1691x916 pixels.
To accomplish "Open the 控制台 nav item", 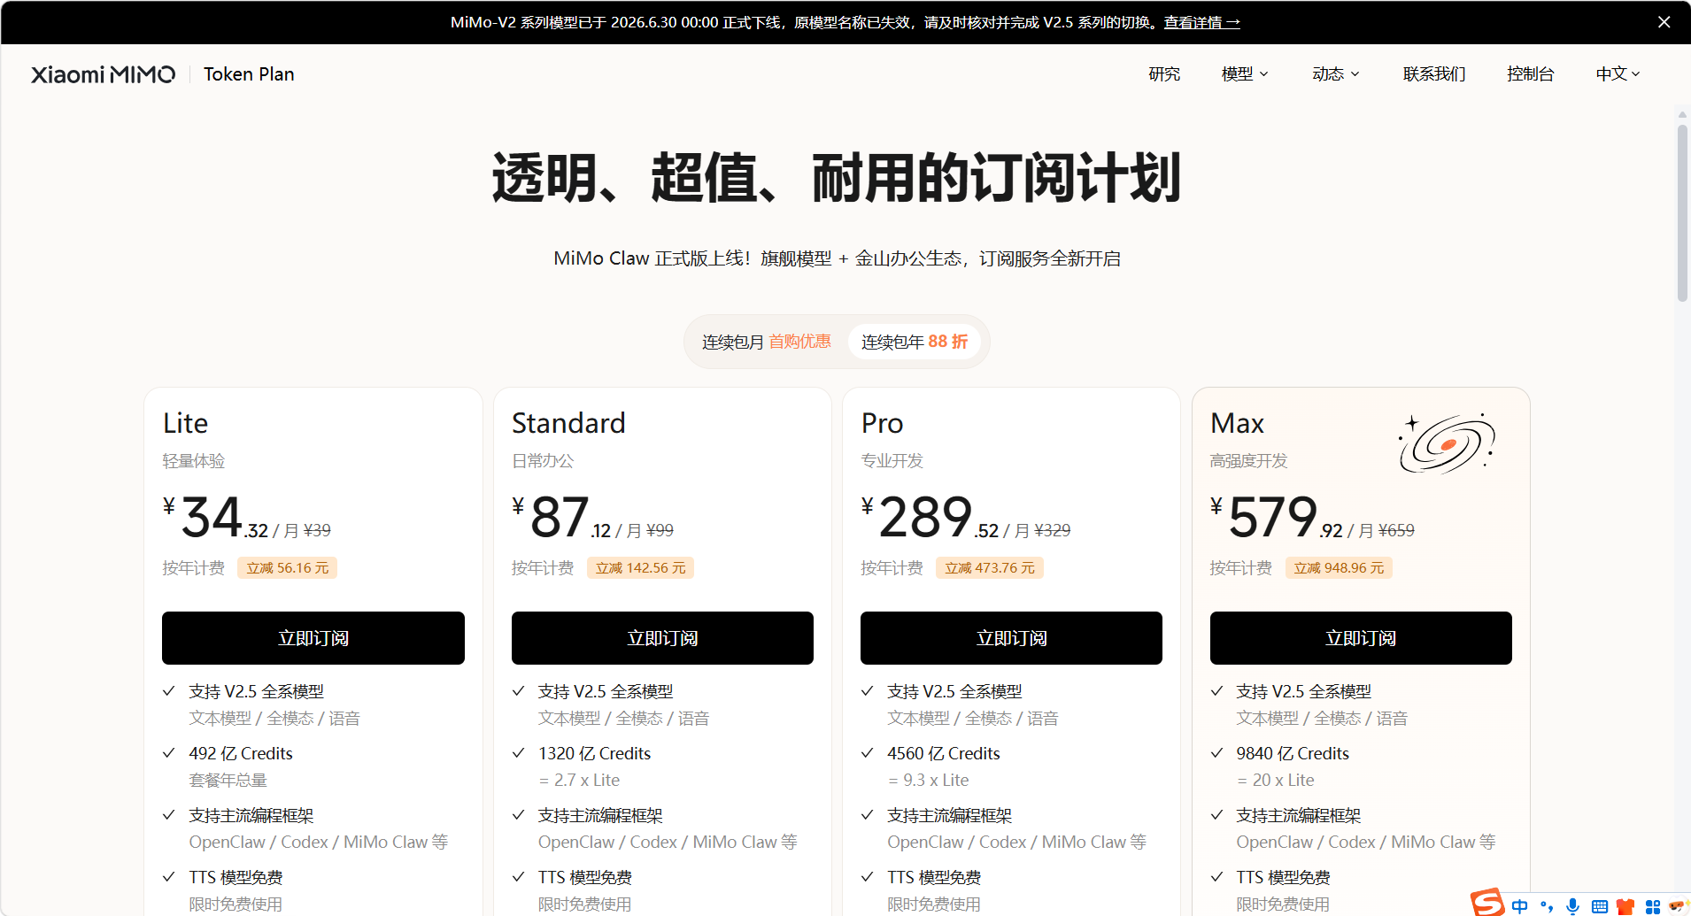I will (1530, 74).
